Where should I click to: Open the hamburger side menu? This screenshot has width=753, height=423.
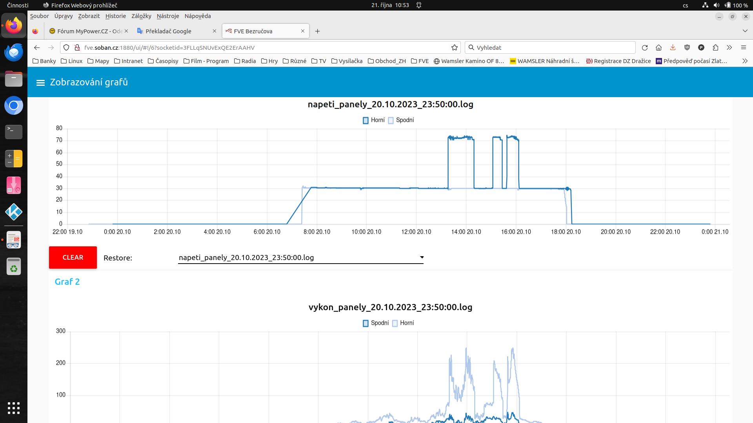tap(40, 83)
